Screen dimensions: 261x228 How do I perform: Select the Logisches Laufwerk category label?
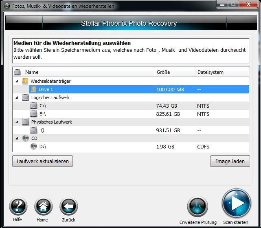[x=50, y=97]
